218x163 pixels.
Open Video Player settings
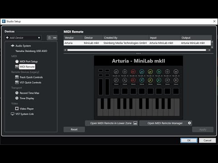pos(27,109)
